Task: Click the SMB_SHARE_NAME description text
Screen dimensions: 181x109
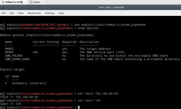Action: tap(130, 59)
